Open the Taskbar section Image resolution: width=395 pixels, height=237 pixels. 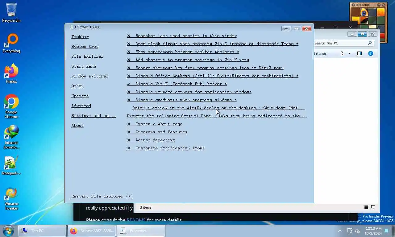tap(80, 37)
